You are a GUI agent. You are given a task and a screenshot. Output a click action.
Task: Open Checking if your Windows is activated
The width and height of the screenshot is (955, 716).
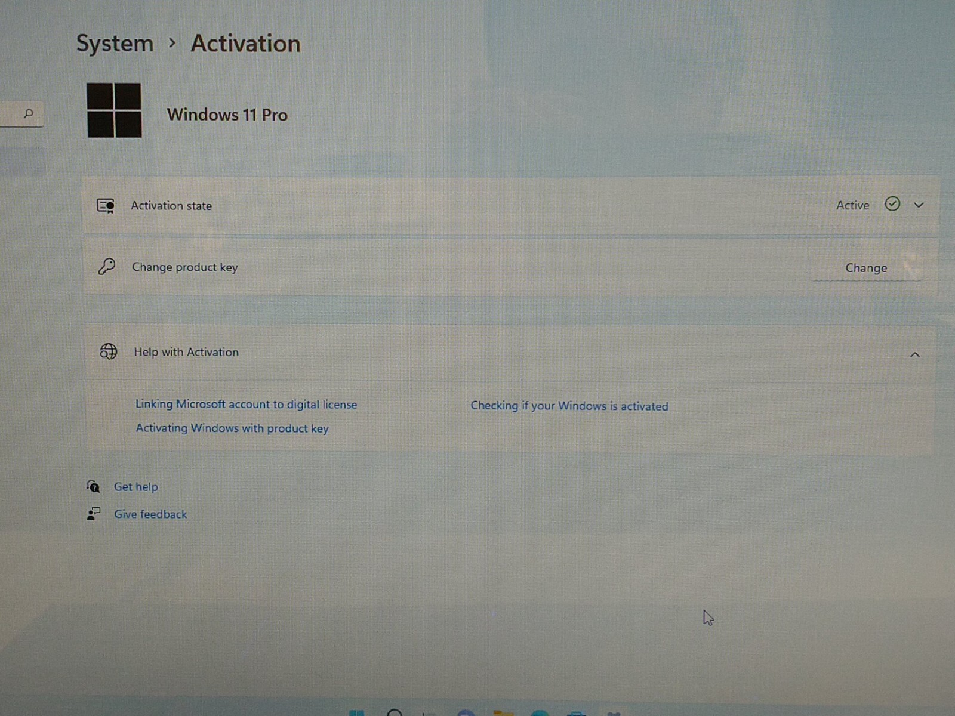point(569,406)
